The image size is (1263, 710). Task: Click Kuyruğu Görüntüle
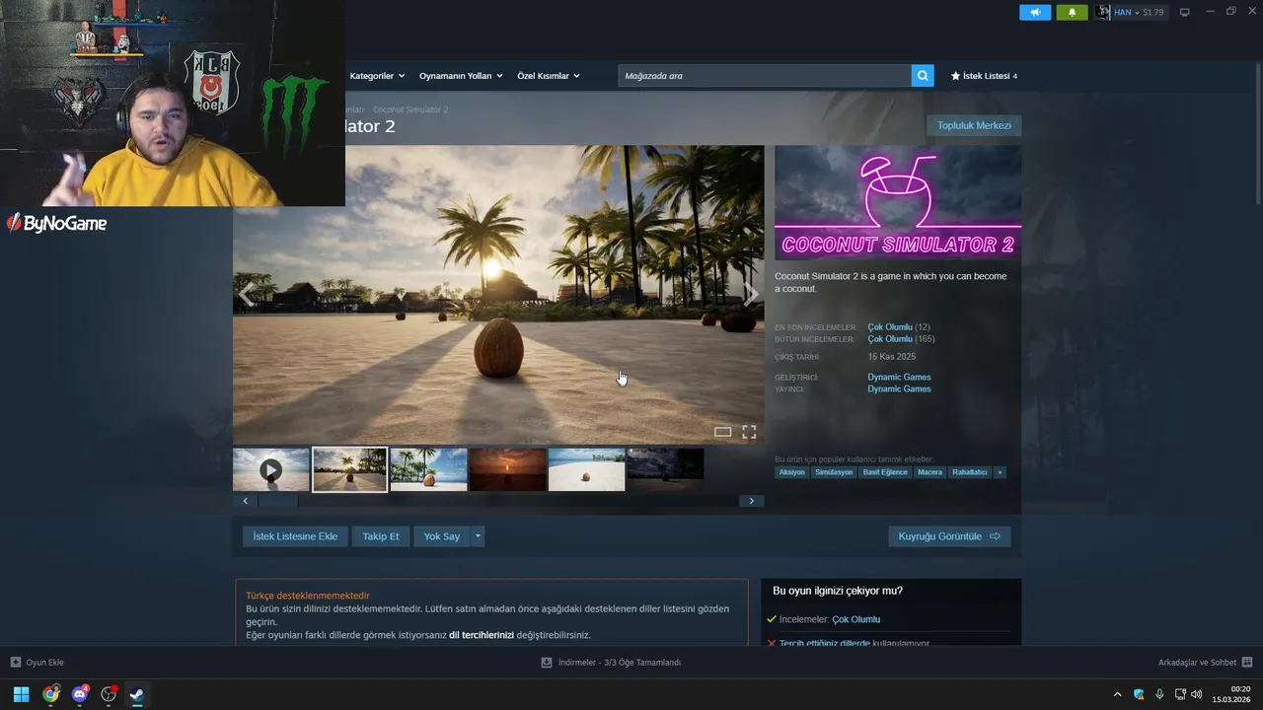[x=949, y=536]
